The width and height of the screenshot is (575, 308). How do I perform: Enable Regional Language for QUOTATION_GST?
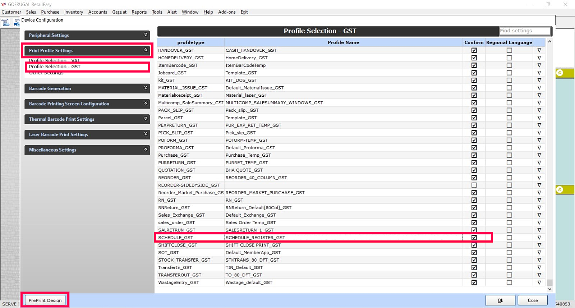click(509, 170)
